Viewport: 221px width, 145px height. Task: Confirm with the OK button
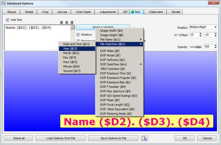[185, 138]
